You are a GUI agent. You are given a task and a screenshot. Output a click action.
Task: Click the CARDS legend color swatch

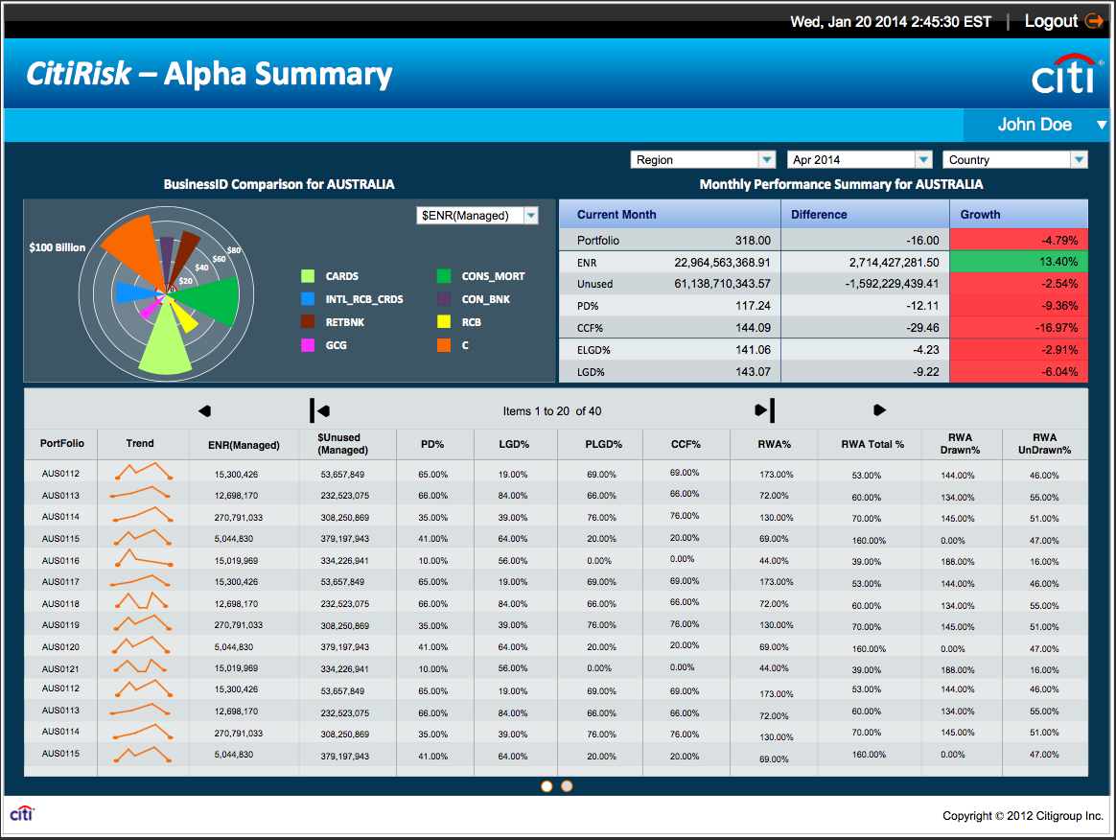[308, 276]
